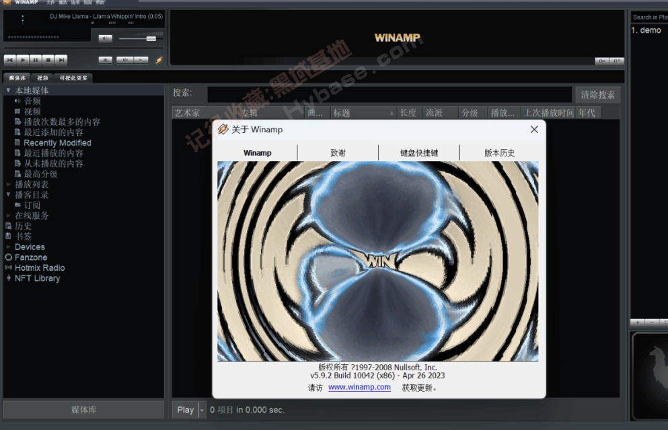This screenshot has width=668, height=430.
Task: Select the Recently Modified view
Action: tap(57, 143)
